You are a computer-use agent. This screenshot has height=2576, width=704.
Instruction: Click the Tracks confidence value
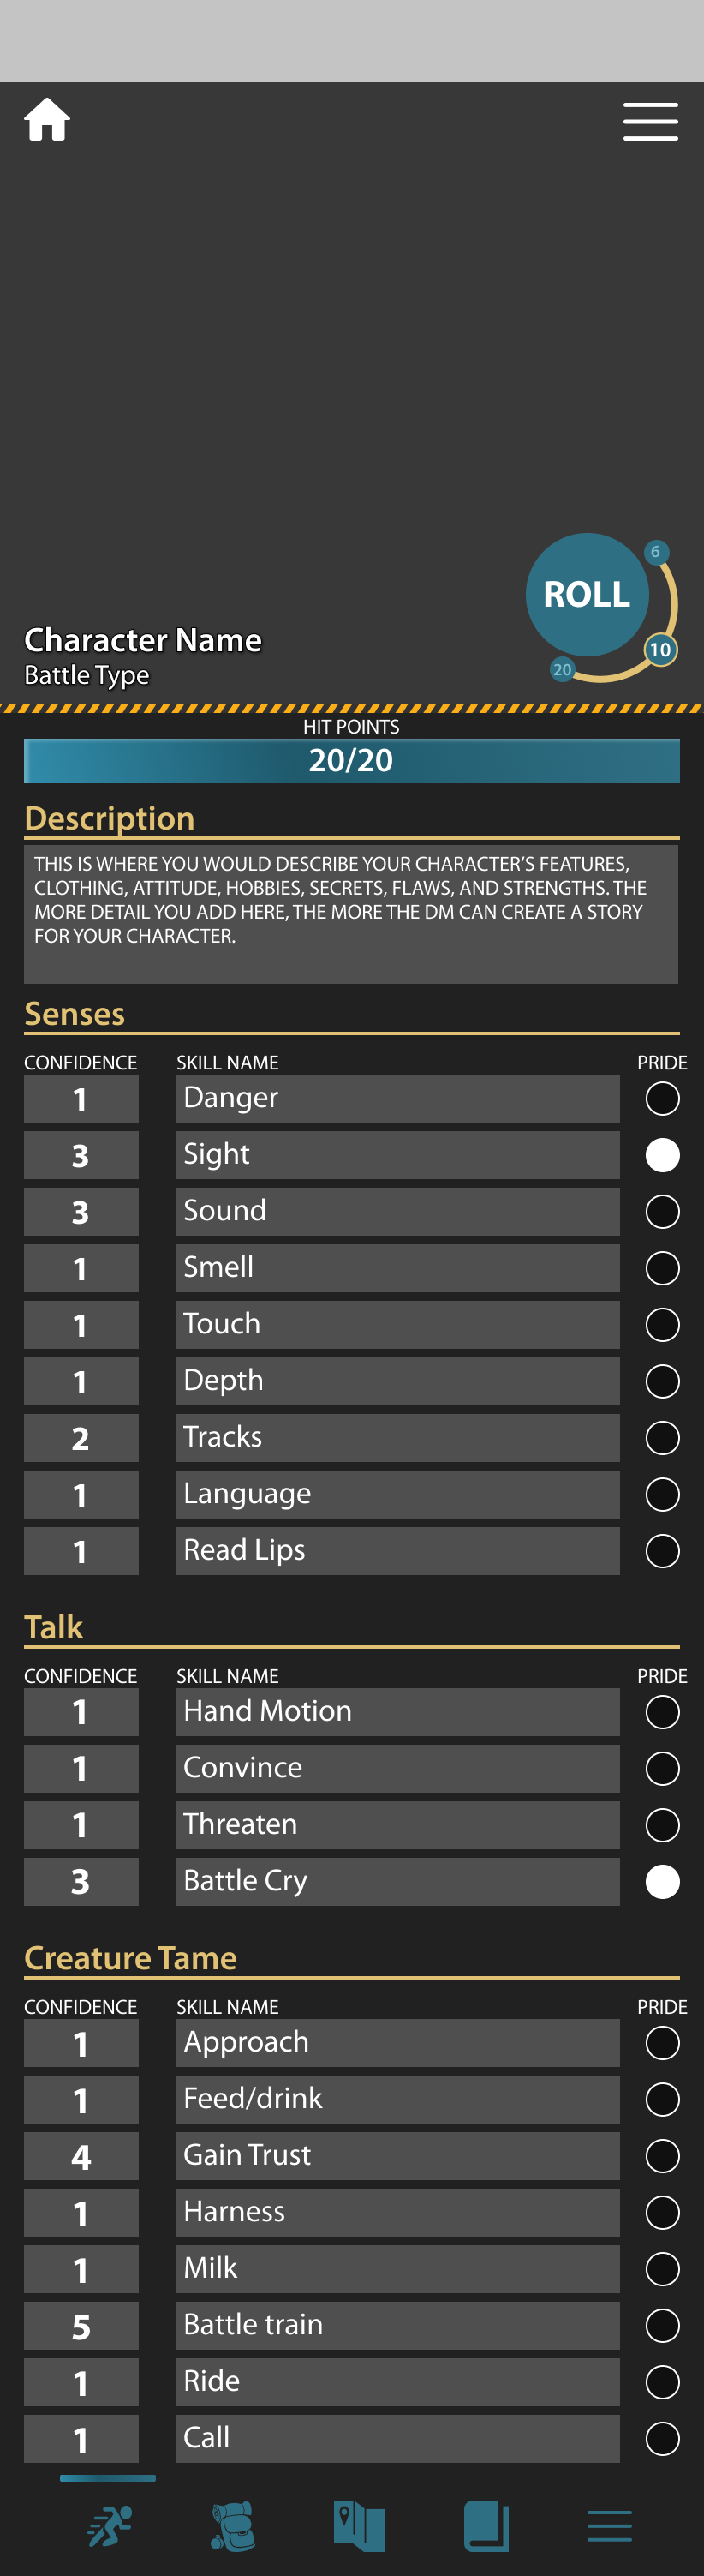click(x=81, y=1438)
